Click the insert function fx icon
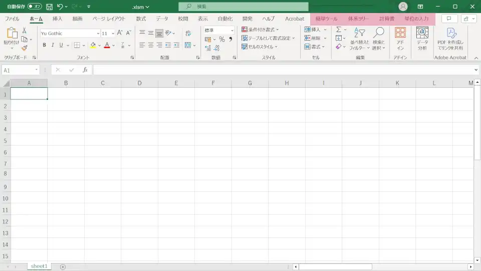 (85, 70)
